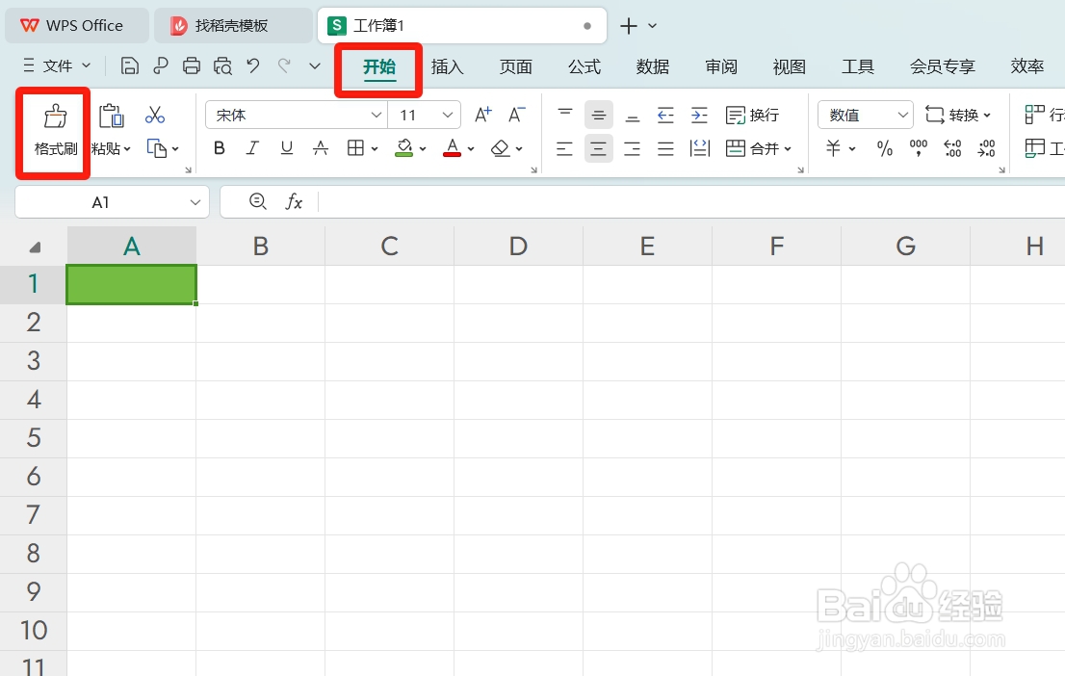The image size is (1065, 676).
Task: Toggle italic formatting
Action: [x=252, y=148]
